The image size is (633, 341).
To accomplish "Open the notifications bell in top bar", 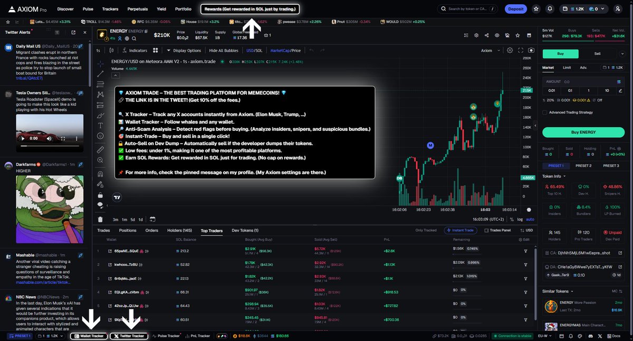I will pos(550,9).
